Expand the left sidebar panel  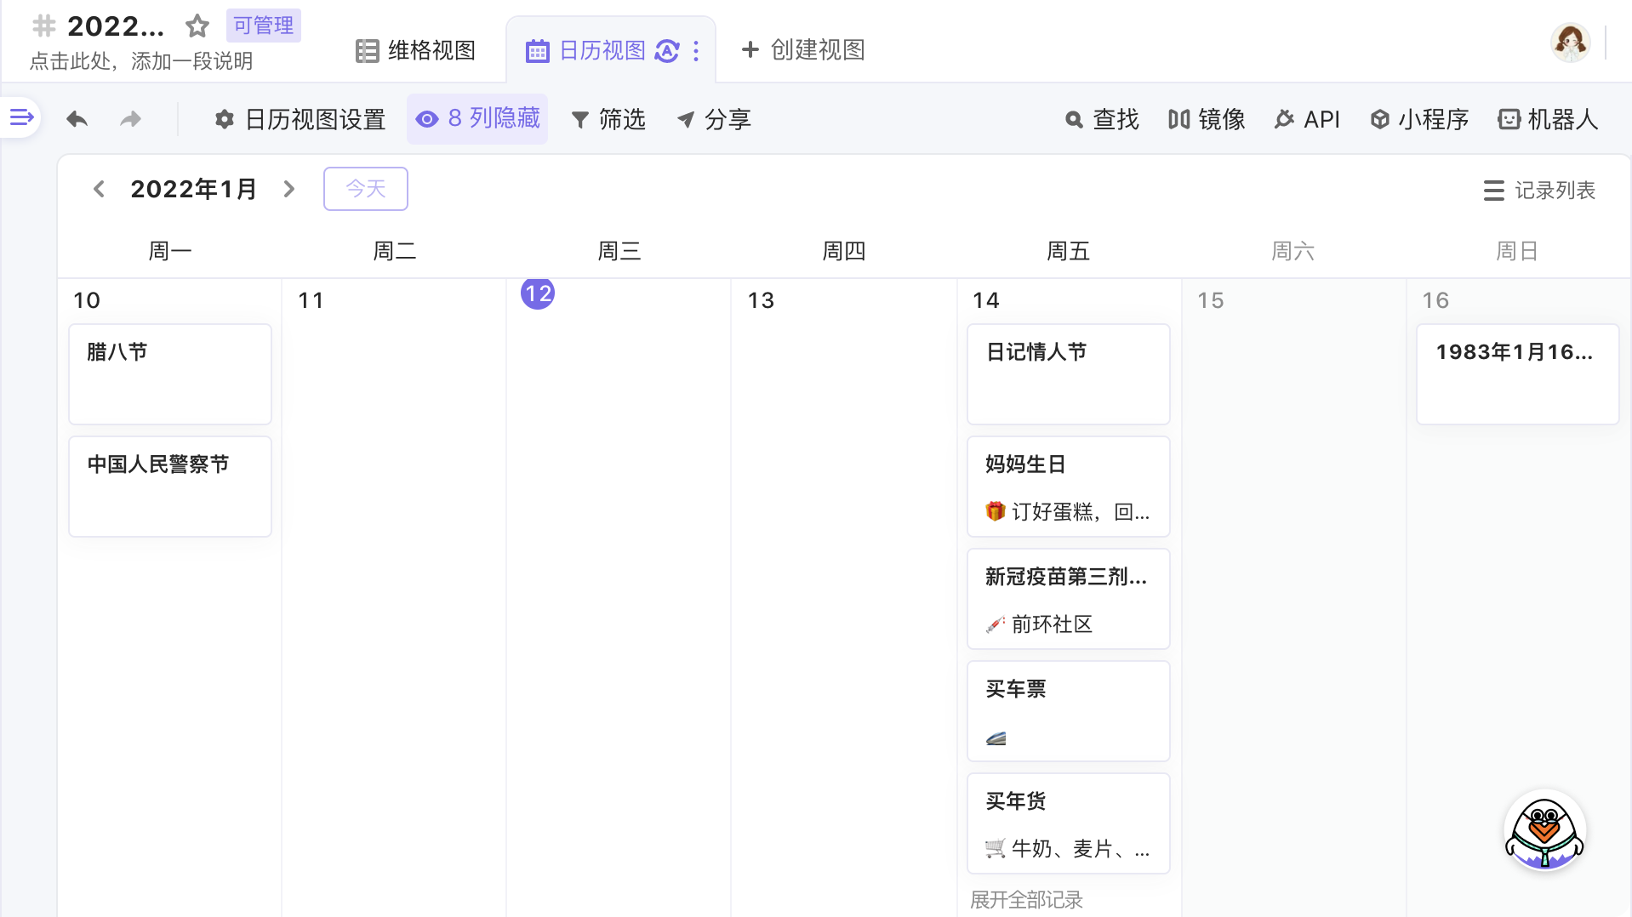pos(21,117)
